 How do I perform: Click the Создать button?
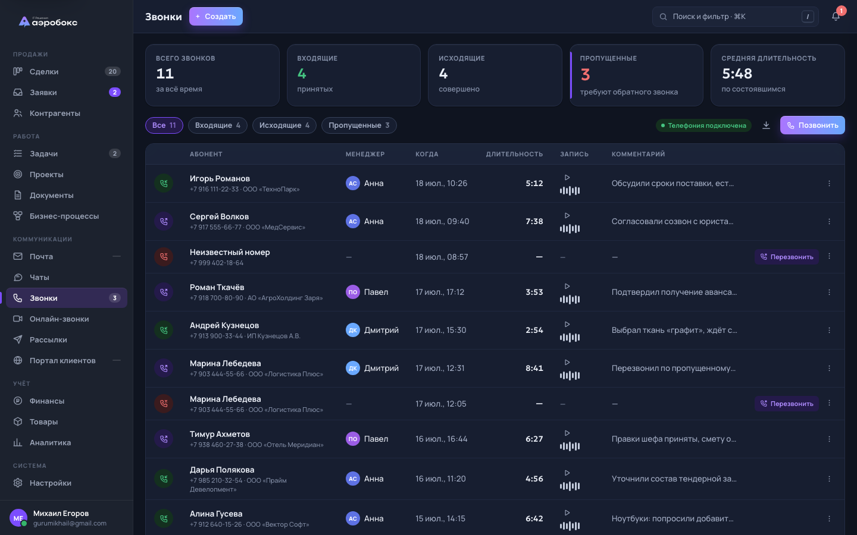coord(216,17)
